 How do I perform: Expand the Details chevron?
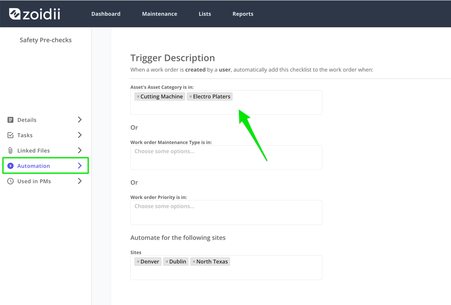[x=80, y=120]
